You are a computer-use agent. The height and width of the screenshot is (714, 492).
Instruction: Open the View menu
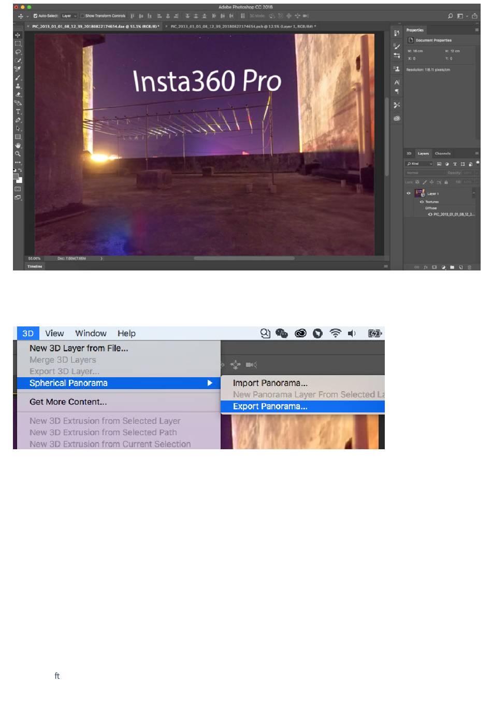pos(54,333)
